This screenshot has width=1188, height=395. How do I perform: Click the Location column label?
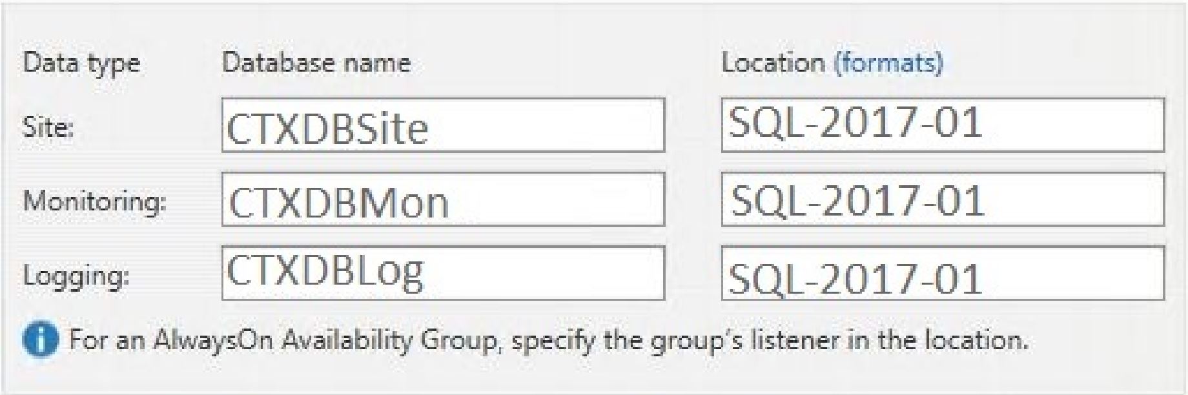pos(773,63)
